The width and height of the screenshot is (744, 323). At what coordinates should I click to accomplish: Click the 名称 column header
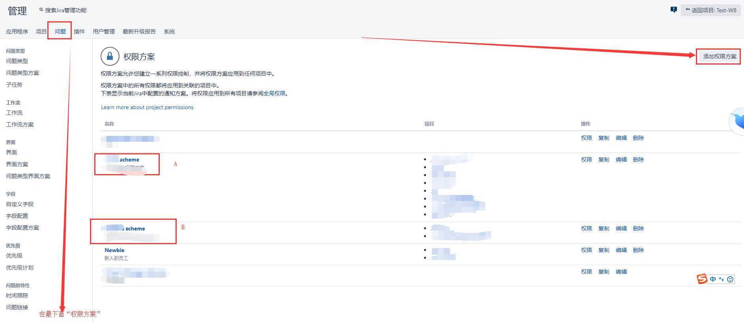pyautogui.click(x=109, y=124)
